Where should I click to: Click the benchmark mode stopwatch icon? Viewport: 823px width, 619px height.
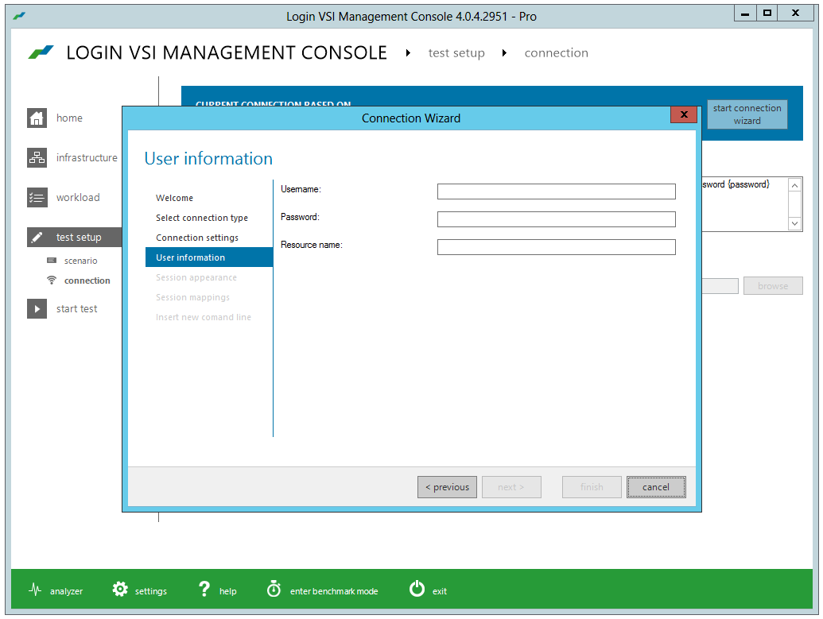(274, 589)
